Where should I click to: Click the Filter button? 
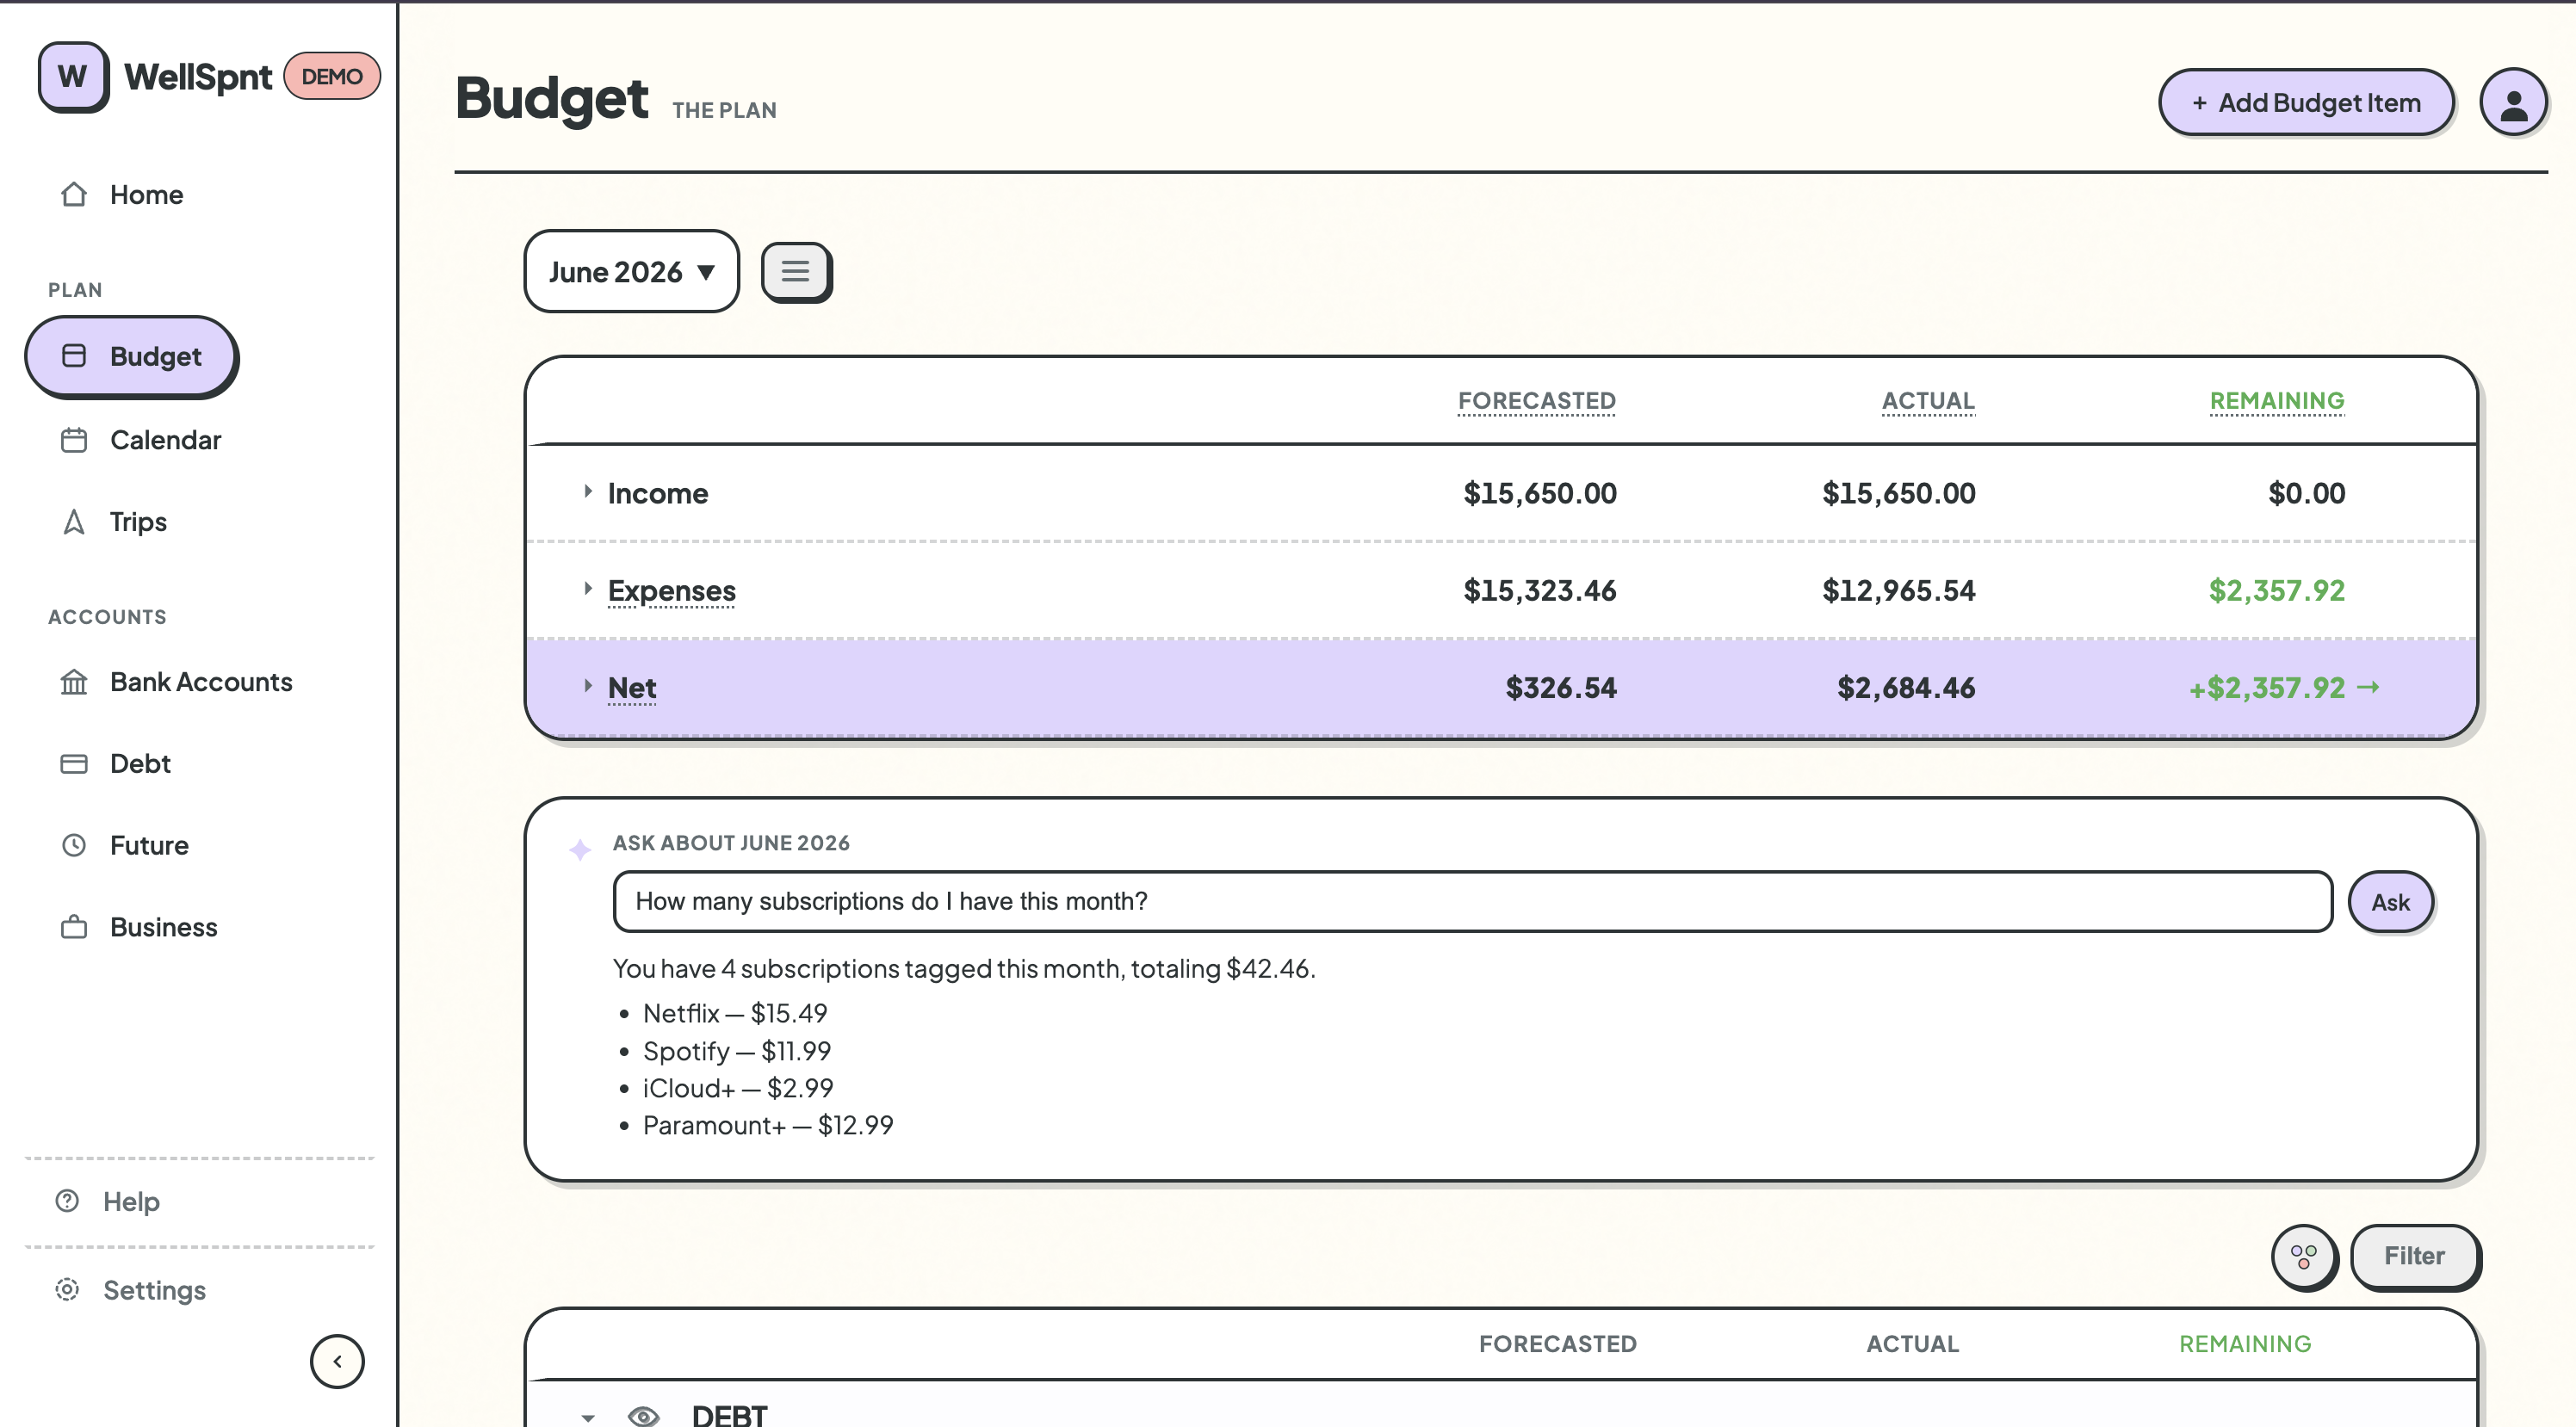pos(2413,1256)
